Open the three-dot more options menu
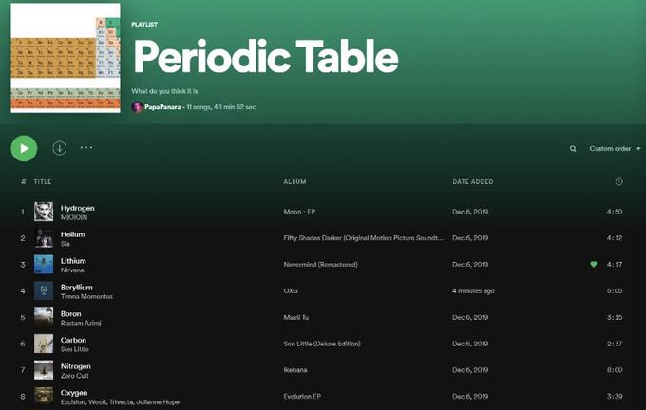This screenshot has height=410, width=646. click(x=86, y=147)
